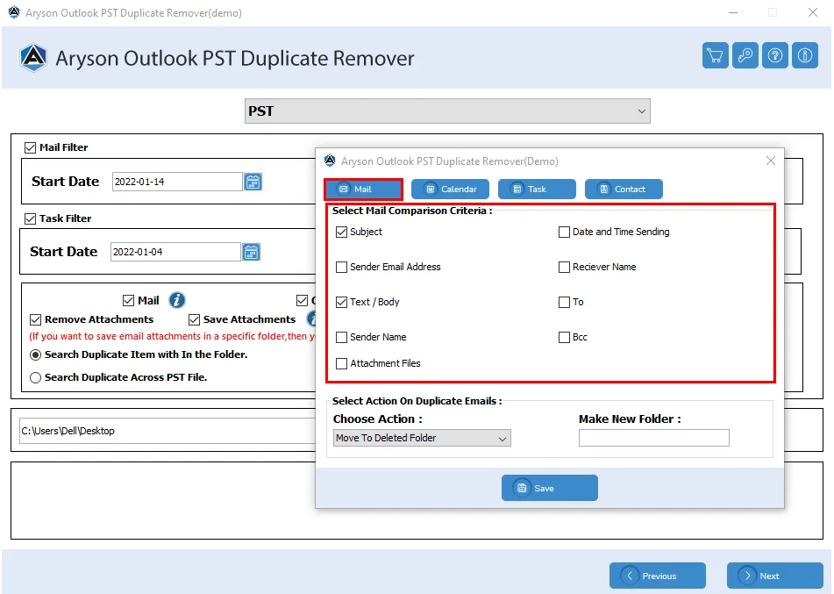
Task: Switch to the Contact tab
Action: (624, 189)
